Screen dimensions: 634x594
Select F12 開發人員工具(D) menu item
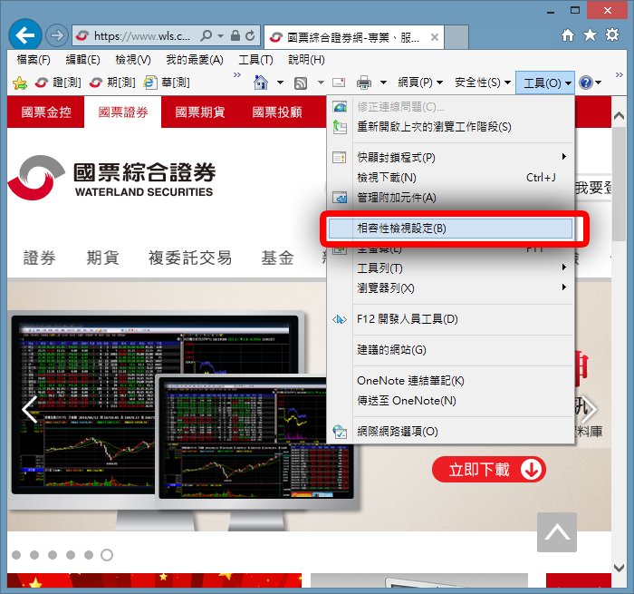pyautogui.click(x=450, y=319)
